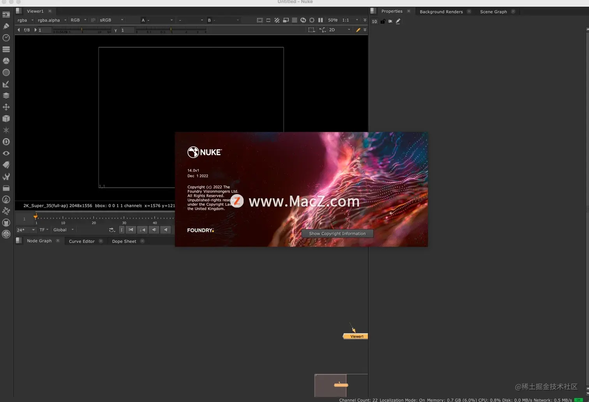Jump to the previous keyframe
Image resolution: width=589 pixels, height=402 pixels.
tap(143, 230)
